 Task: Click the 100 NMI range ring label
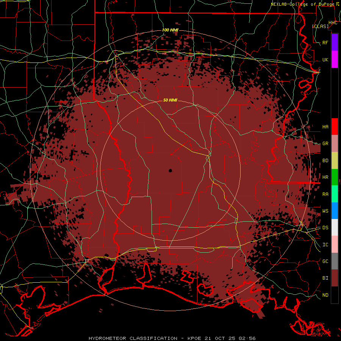click(170, 30)
